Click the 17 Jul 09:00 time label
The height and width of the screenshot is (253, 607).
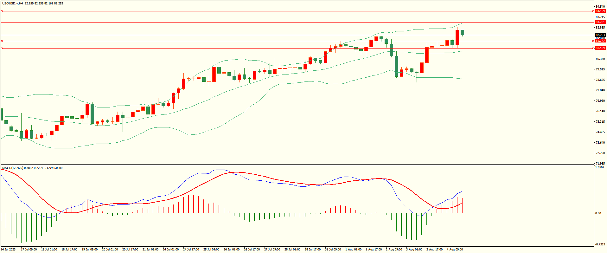29,250
